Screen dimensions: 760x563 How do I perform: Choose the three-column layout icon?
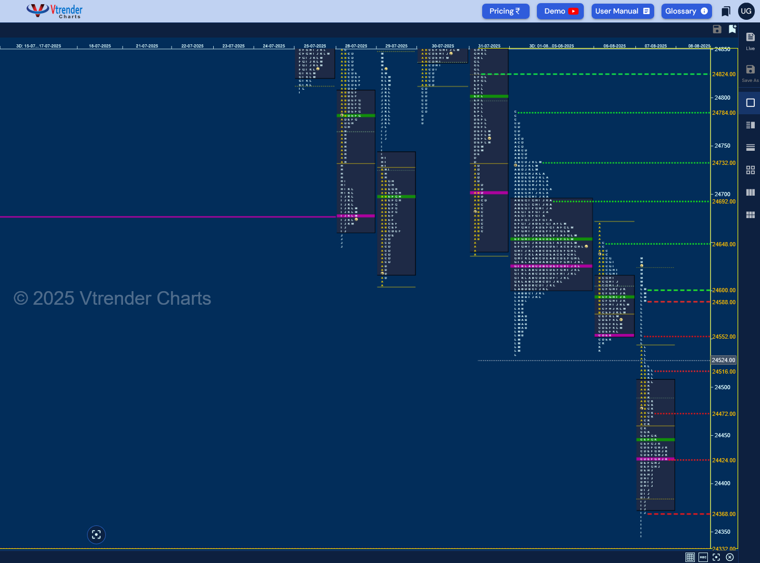click(x=751, y=193)
